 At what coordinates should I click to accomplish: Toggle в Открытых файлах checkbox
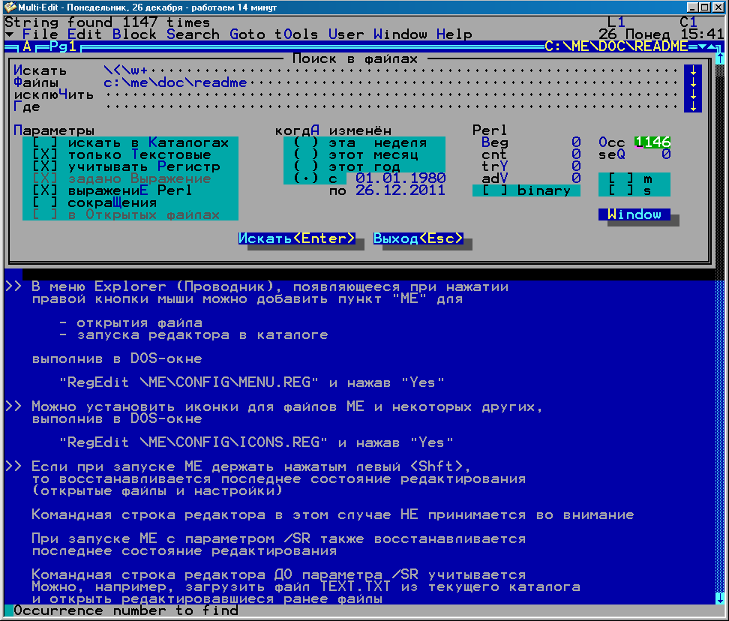coord(125,214)
